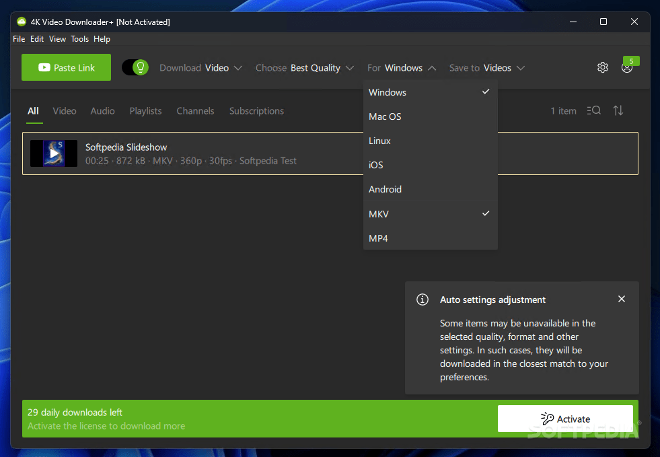Choose iOS from the platform list
This screenshot has height=457, width=660.
click(x=430, y=165)
